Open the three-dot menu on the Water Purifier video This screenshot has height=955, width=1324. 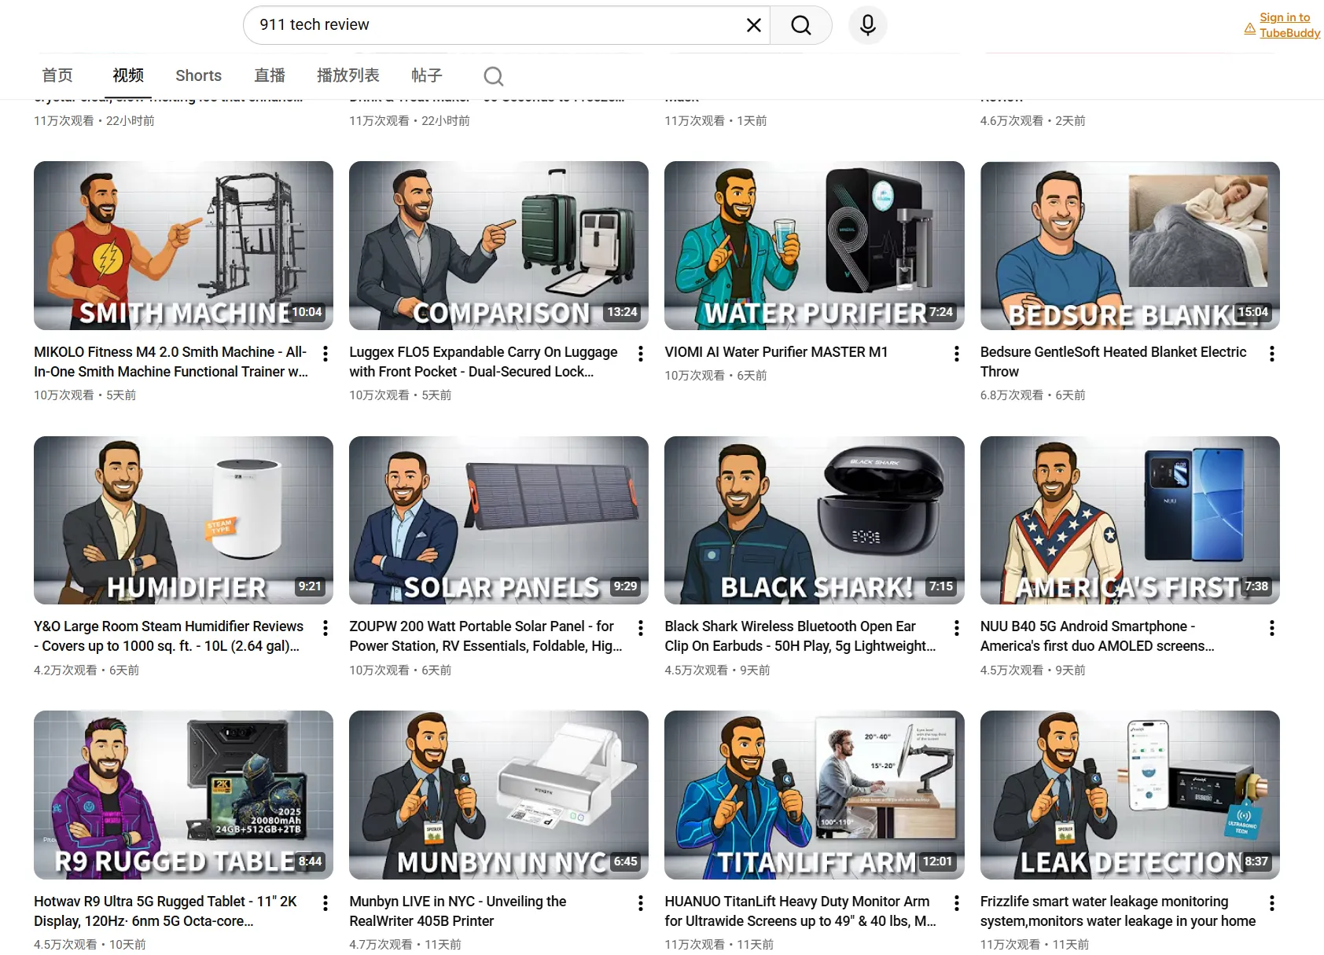[956, 354]
